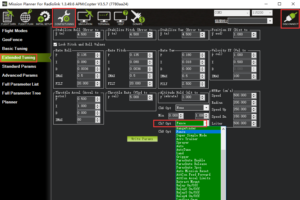Open the Simulation icon
300x200 pixels.
(x=85, y=18)
